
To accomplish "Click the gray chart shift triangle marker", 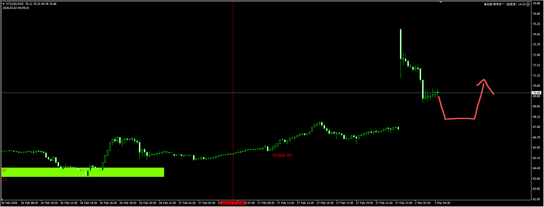I will [441, 2].
